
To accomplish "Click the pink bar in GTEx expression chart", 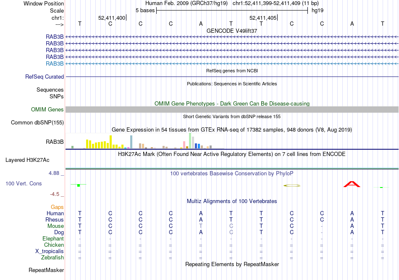I will 184,145.
